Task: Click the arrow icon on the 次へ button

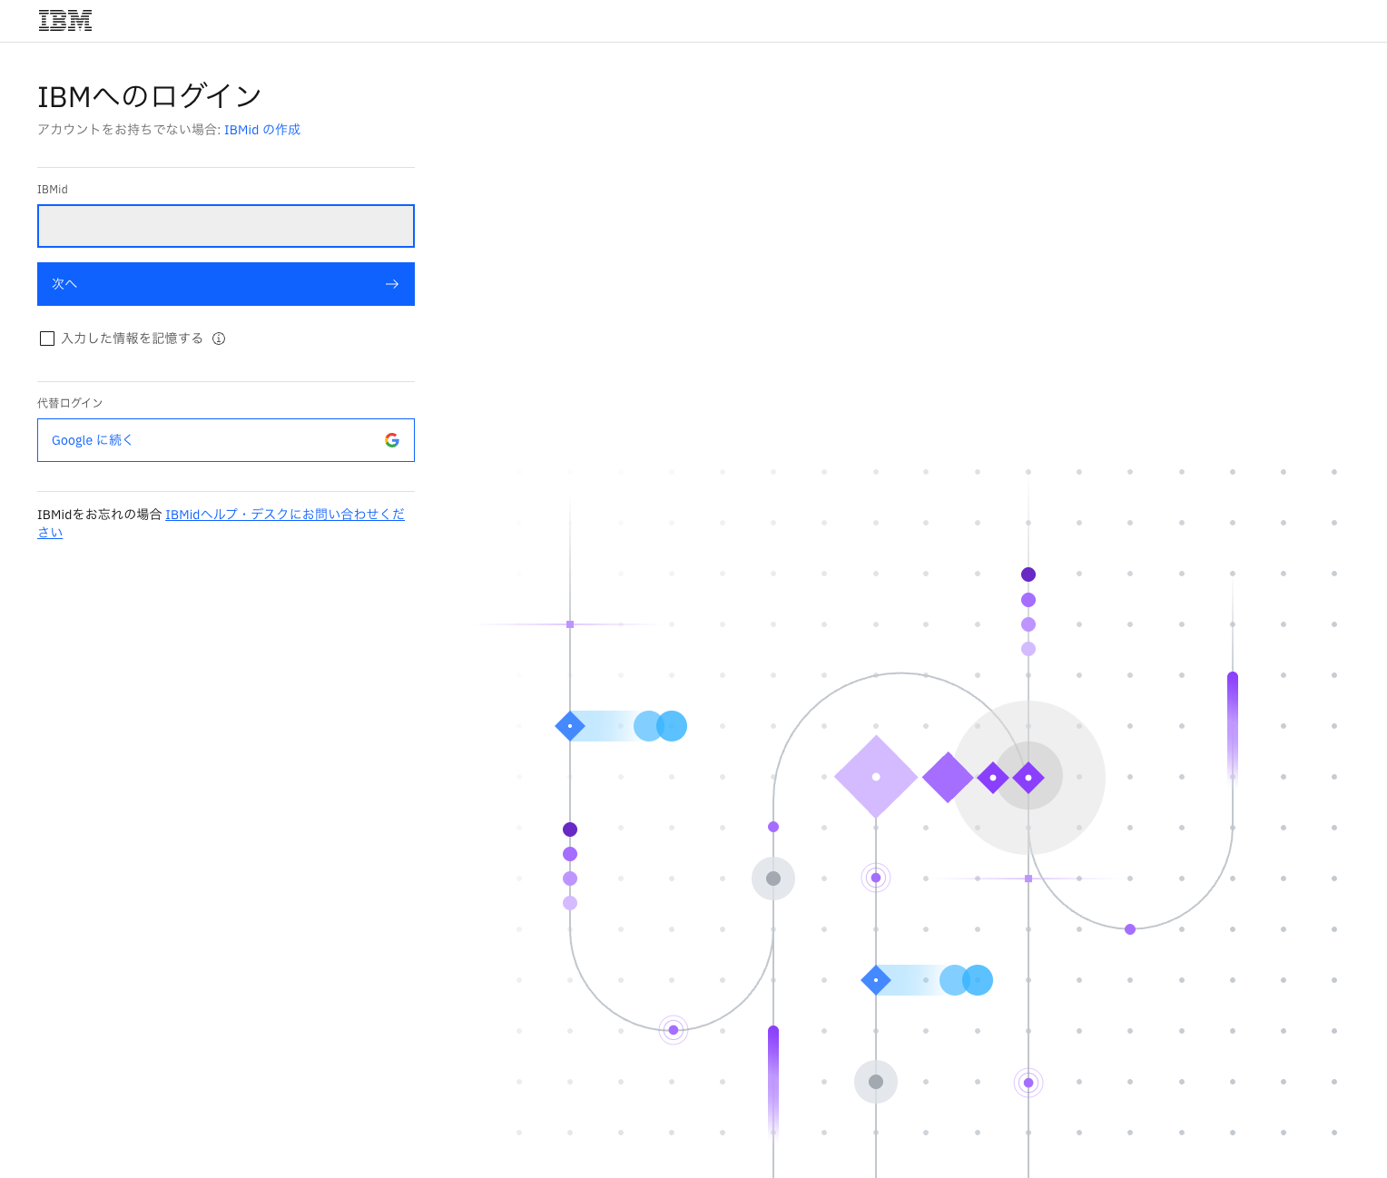Action: coord(392,284)
